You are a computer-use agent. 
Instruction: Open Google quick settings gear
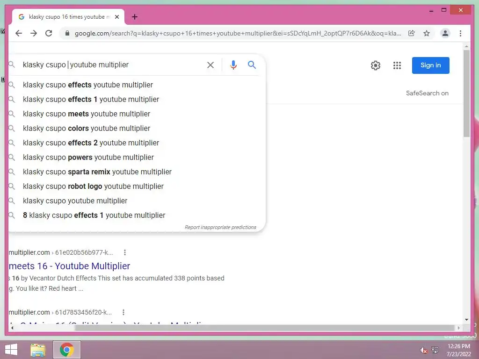(x=376, y=65)
